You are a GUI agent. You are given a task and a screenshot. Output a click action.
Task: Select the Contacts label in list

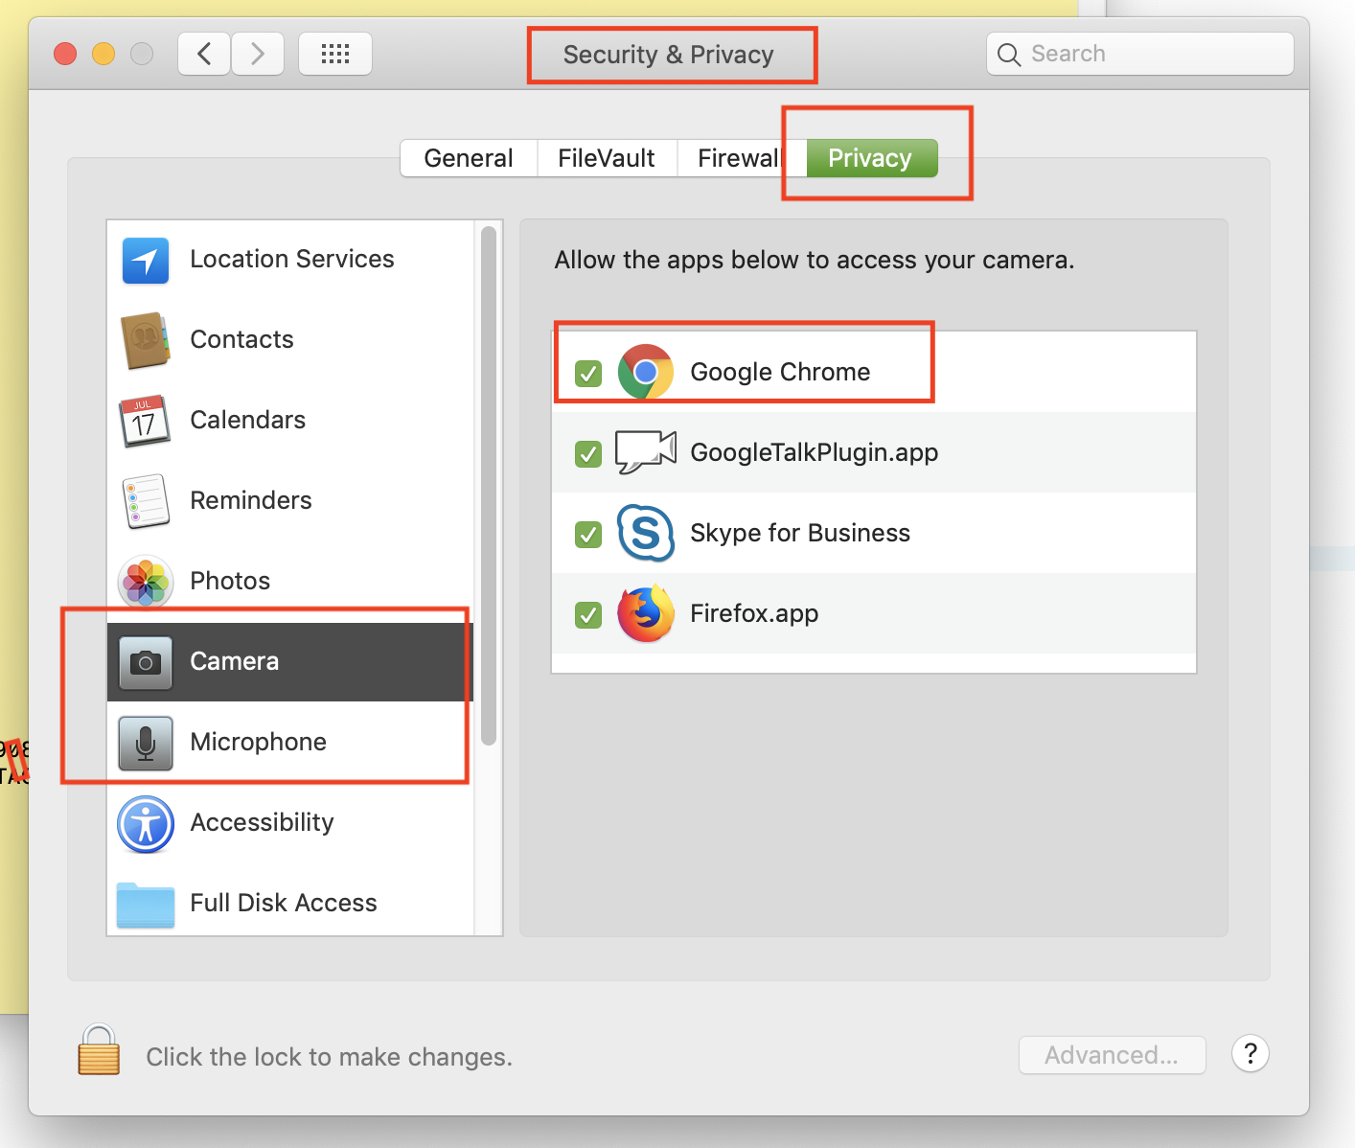242,339
